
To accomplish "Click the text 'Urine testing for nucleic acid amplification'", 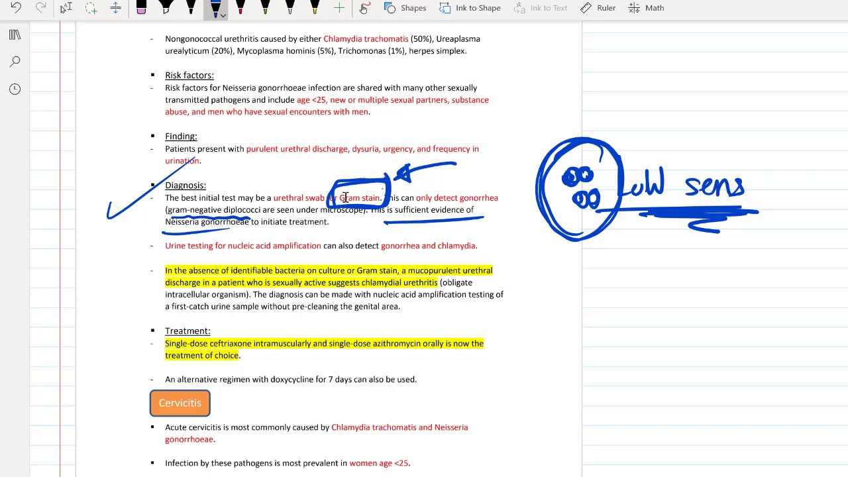I will (x=243, y=246).
